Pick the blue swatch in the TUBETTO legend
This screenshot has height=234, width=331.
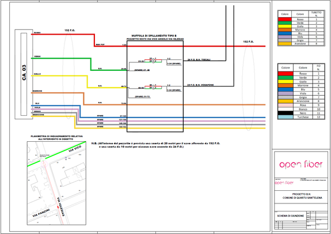[x=284, y=33]
